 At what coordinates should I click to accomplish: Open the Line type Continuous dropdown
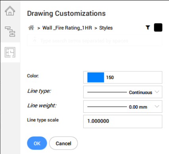tap(123, 92)
